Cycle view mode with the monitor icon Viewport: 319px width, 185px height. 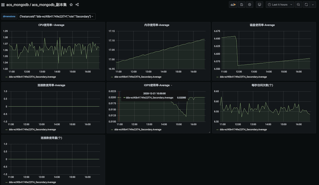tap(260, 5)
